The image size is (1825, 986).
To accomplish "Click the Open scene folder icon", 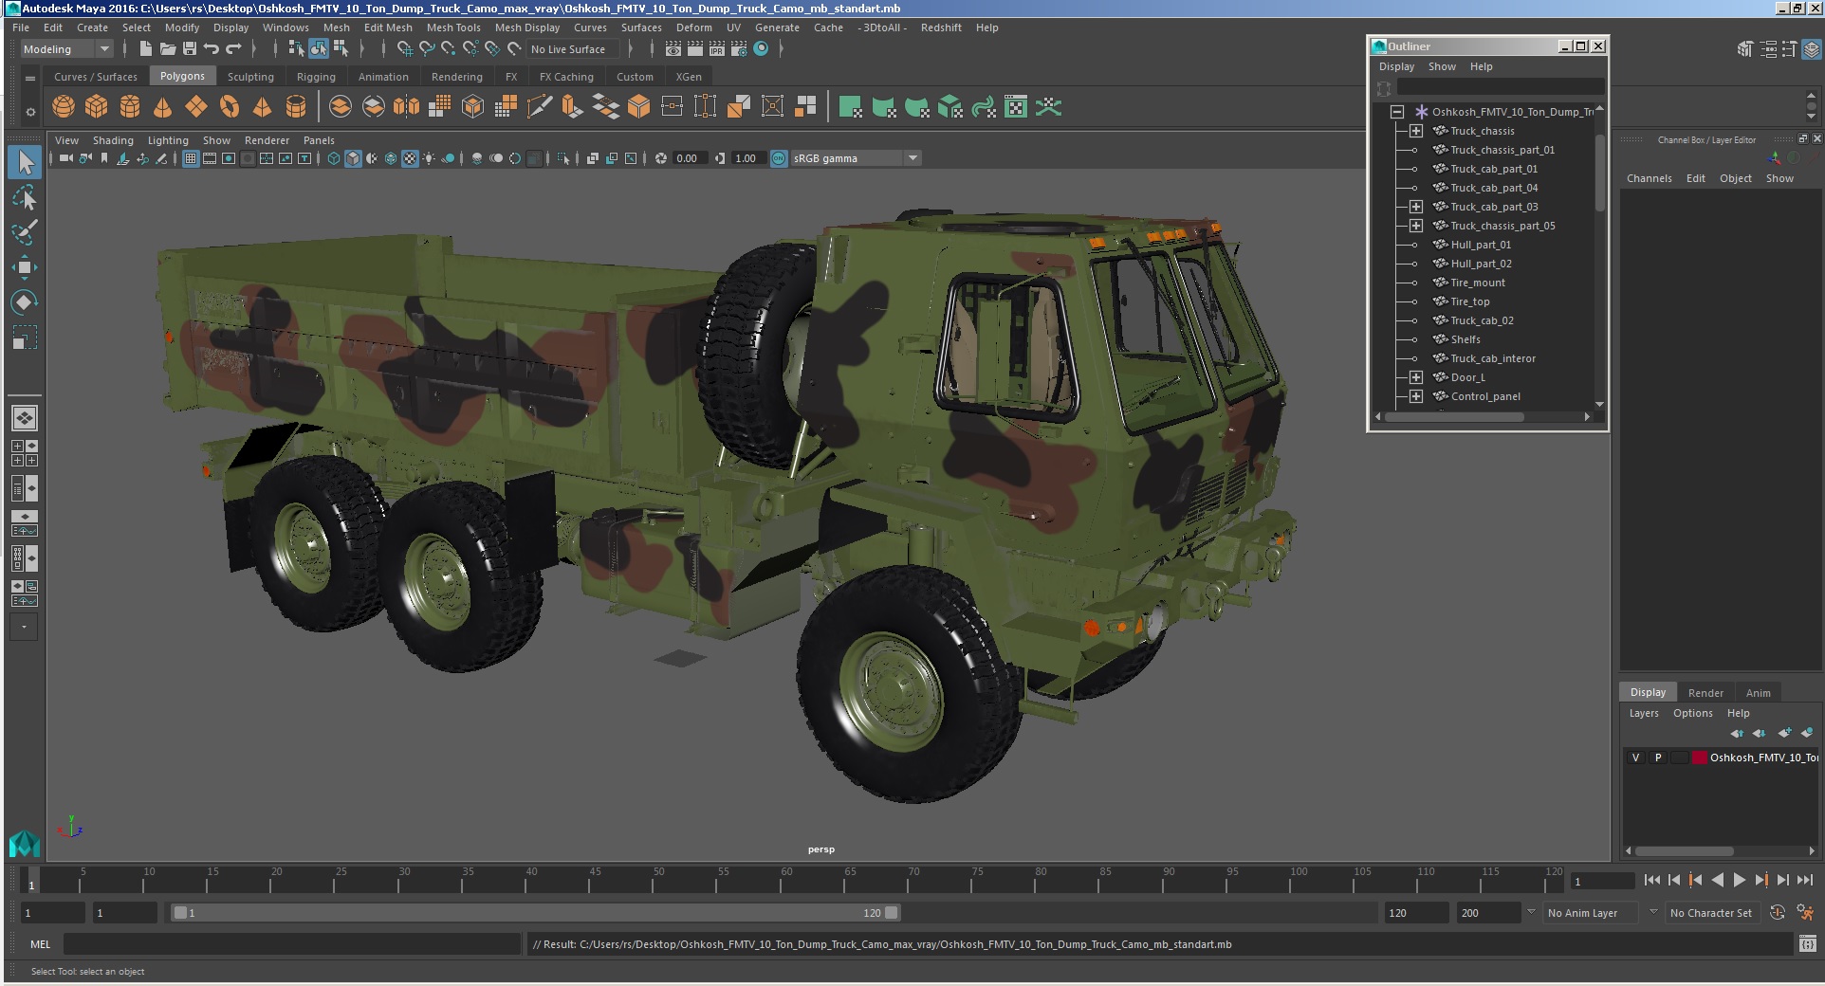I will pos(168,49).
